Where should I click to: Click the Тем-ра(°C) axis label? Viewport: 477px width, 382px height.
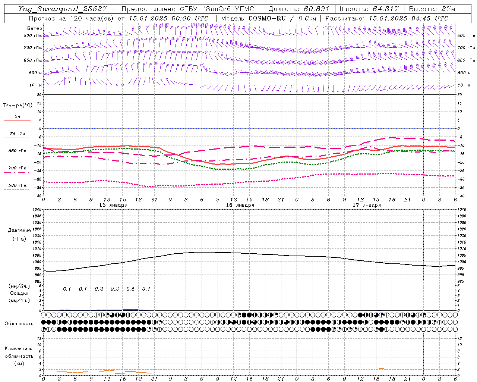pyautogui.click(x=18, y=106)
